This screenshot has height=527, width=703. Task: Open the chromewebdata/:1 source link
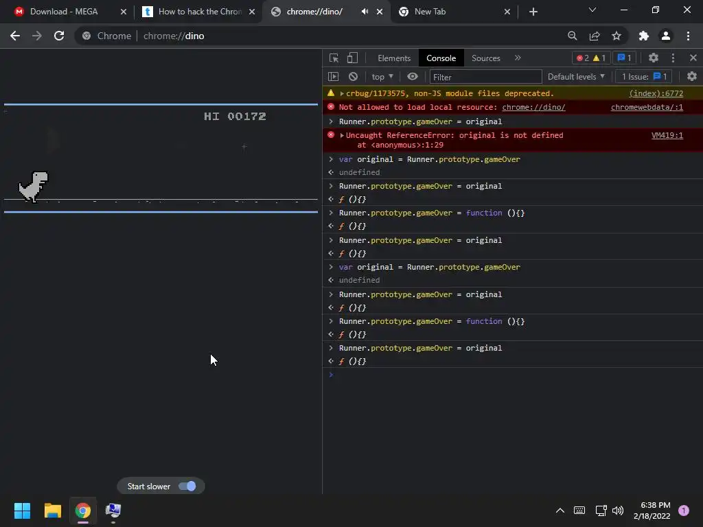click(x=647, y=107)
